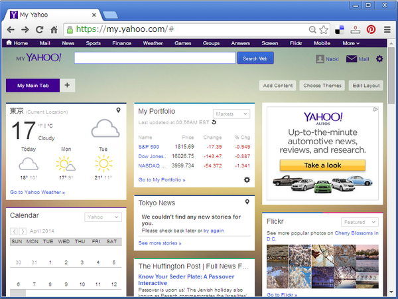Open the Yahoo dropdown in Calendar
The height and width of the screenshot is (299, 398).
103,217
